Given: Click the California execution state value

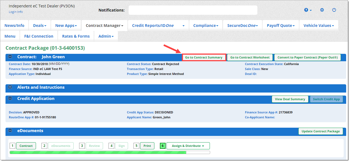Looking at the screenshot, I should point(291,64).
